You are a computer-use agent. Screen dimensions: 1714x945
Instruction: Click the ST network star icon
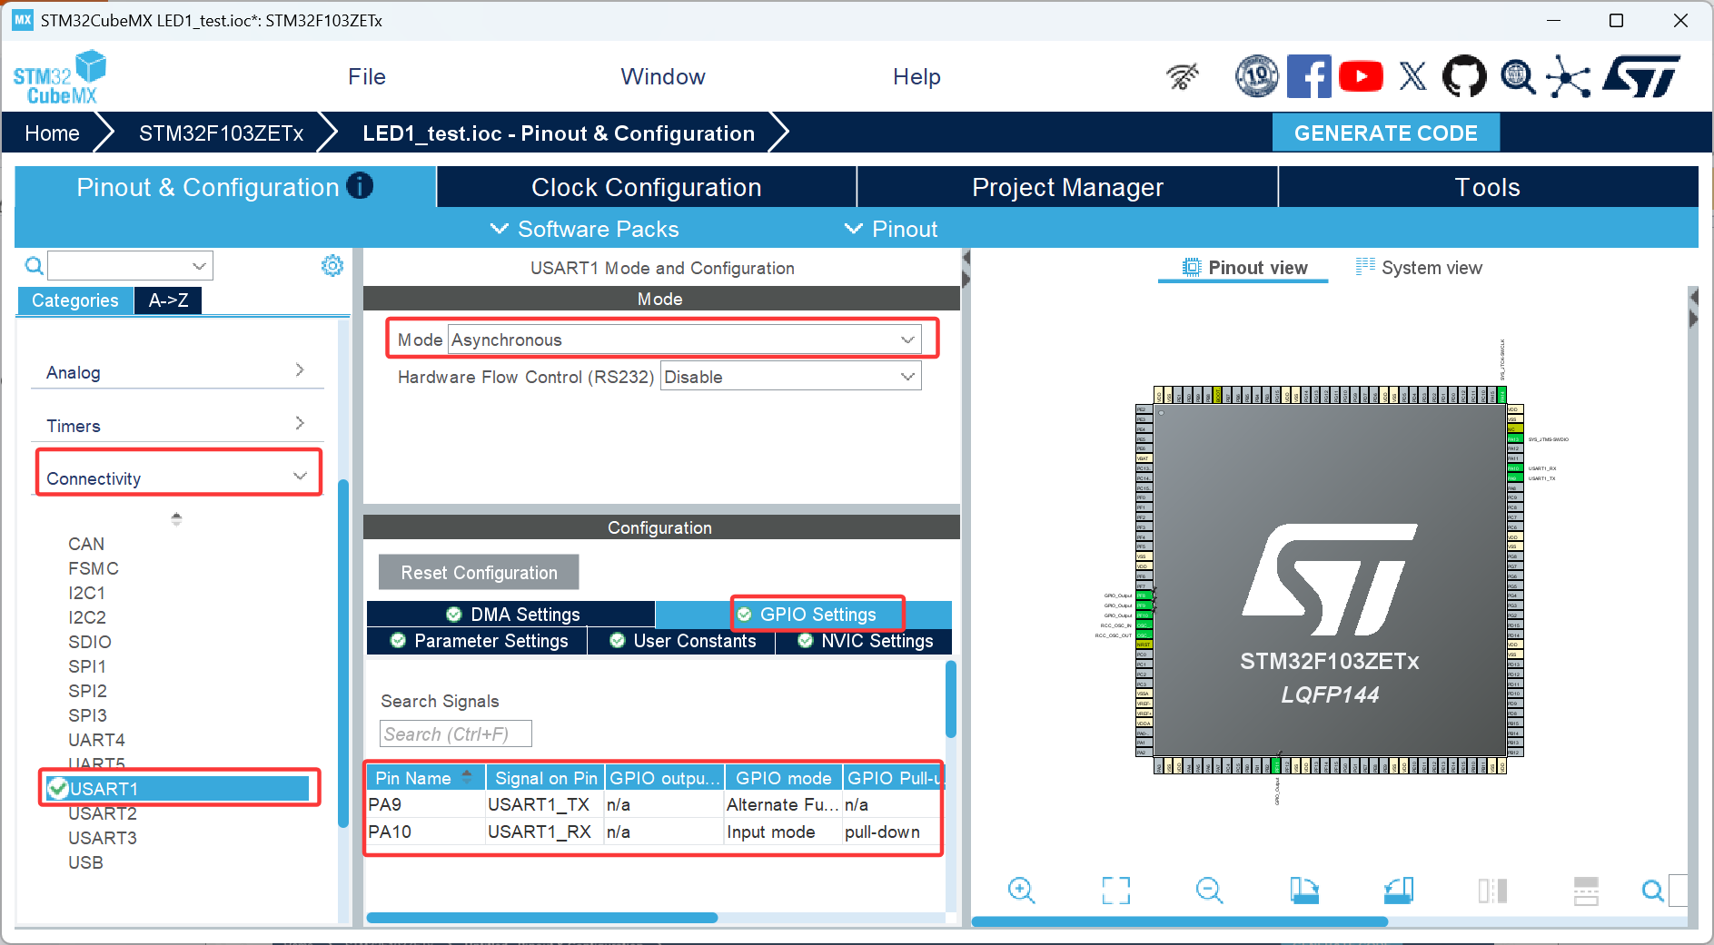click(x=1569, y=77)
